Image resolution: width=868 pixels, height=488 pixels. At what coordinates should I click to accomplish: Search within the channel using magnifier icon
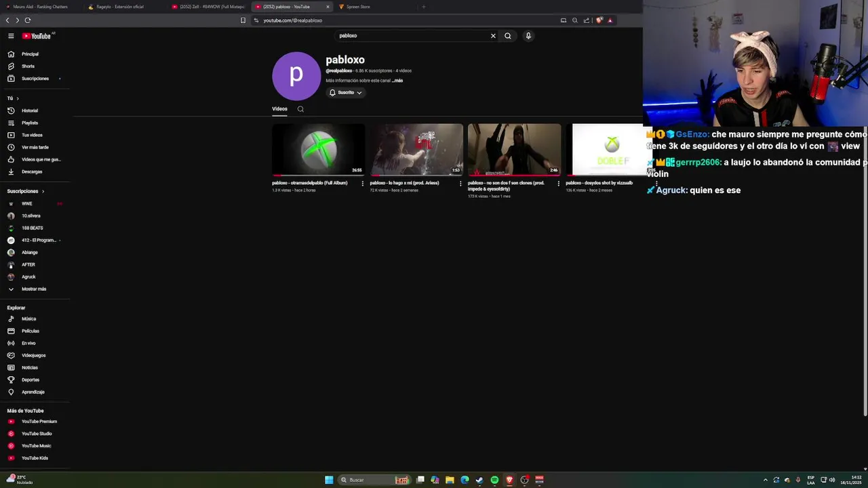(300, 109)
